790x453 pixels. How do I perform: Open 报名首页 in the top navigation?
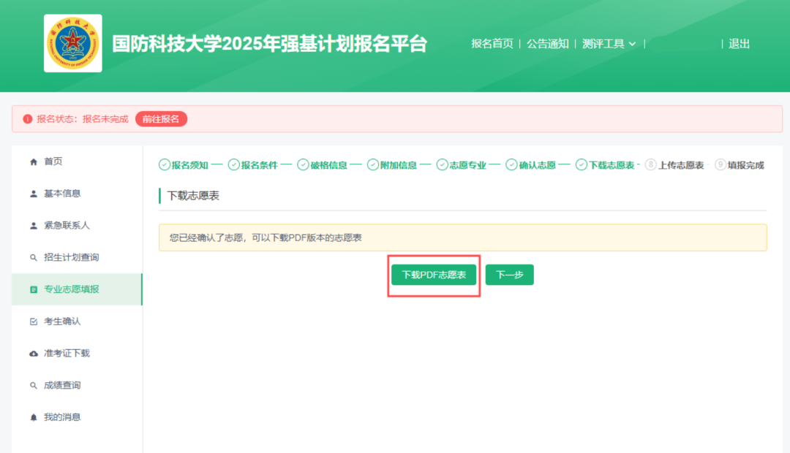pyautogui.click(x=492, y=44)
